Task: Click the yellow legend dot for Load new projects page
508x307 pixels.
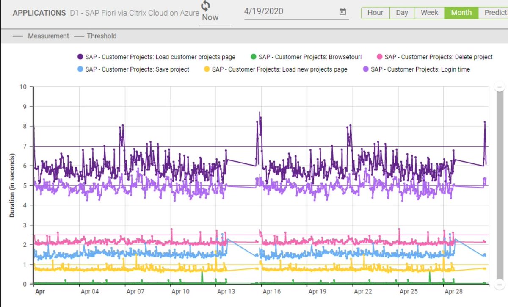Action: click(x=207, y=69)
